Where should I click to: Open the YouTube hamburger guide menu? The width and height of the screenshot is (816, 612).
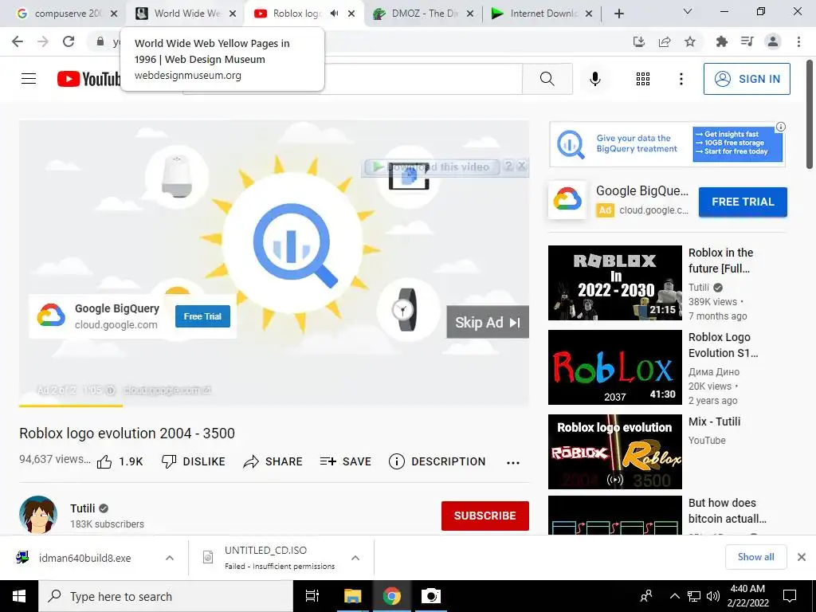point(29,79)
